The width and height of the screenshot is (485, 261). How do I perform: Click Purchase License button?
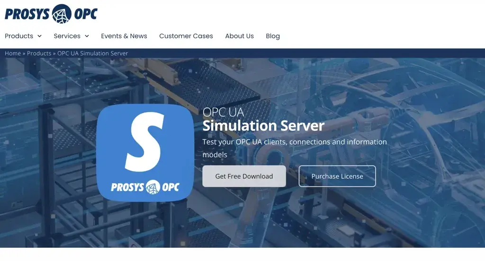click(x=337, y=176)
